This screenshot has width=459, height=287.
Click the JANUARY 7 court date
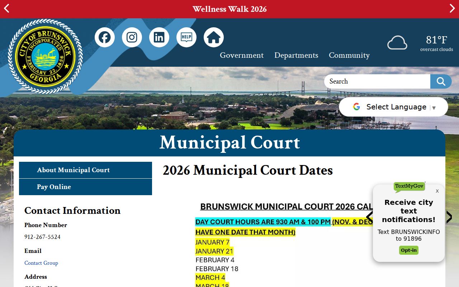tap(212, 242)
